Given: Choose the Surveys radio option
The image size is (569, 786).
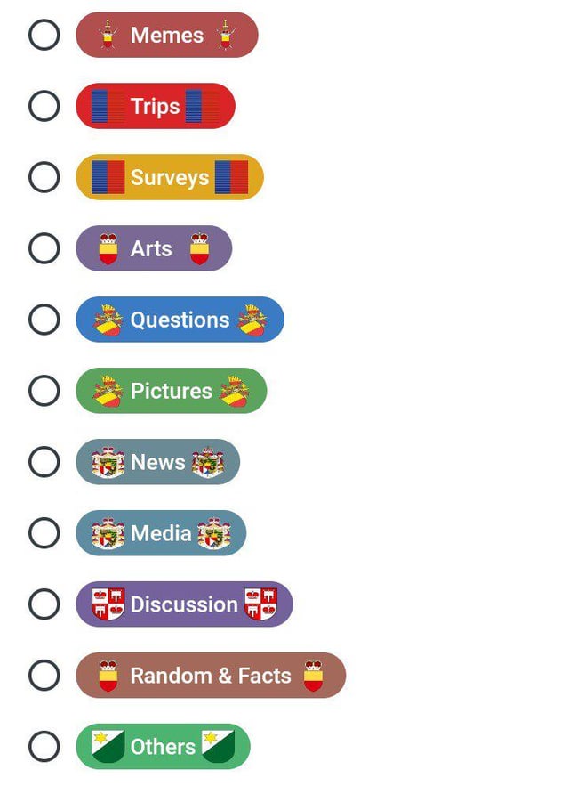Looking at the screenshot, I should pyautogui.click(x=44, y=177).
